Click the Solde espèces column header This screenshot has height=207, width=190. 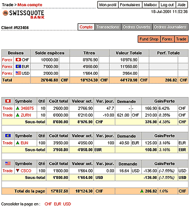tap(50, 53)
